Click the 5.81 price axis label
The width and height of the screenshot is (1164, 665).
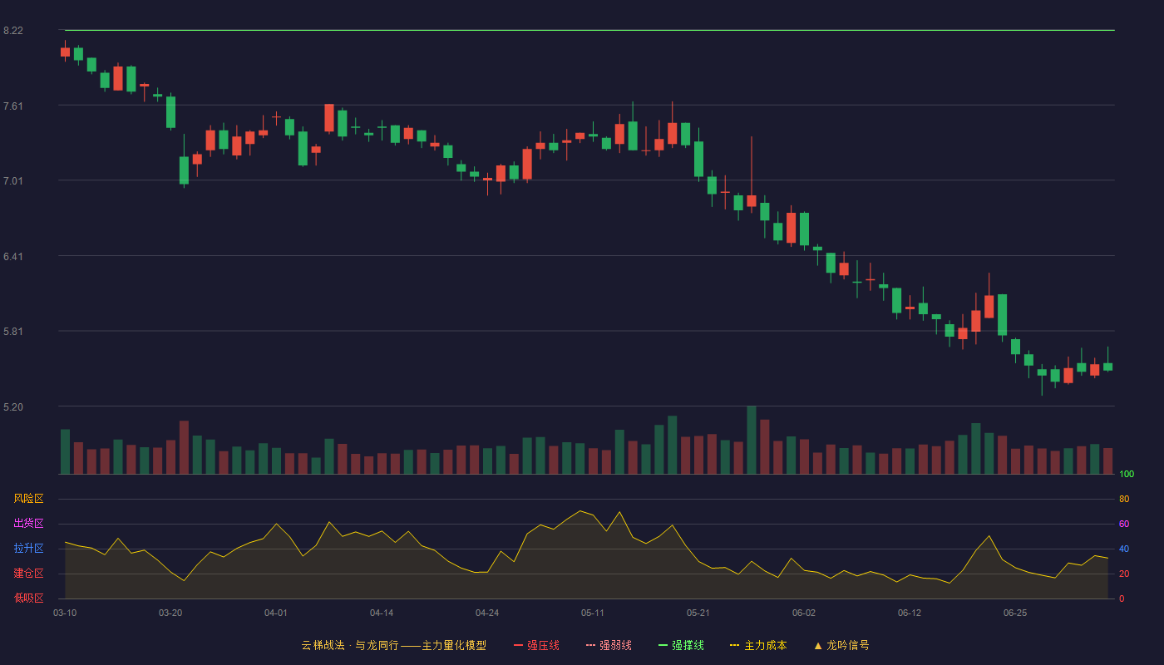[13, 332]
